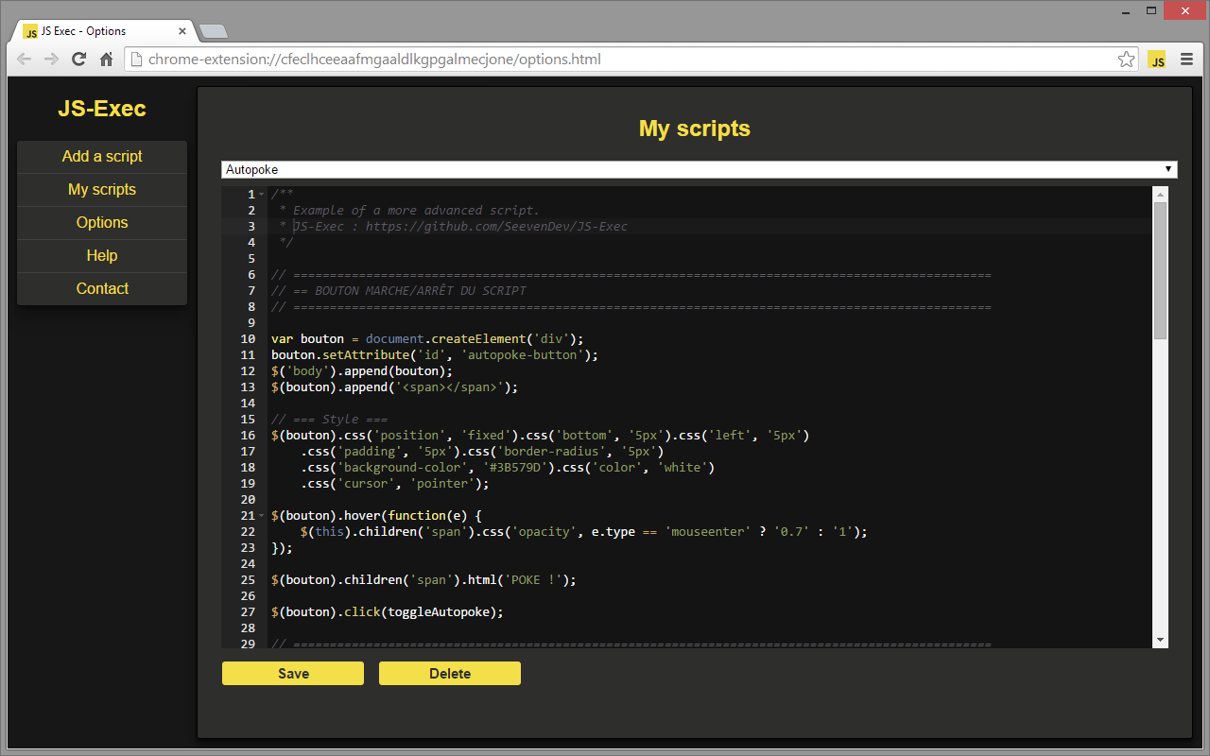Click the 'border-radius' string on line 17
The width and height of the screenshot is (1210, 756).
tap(551, 452)
